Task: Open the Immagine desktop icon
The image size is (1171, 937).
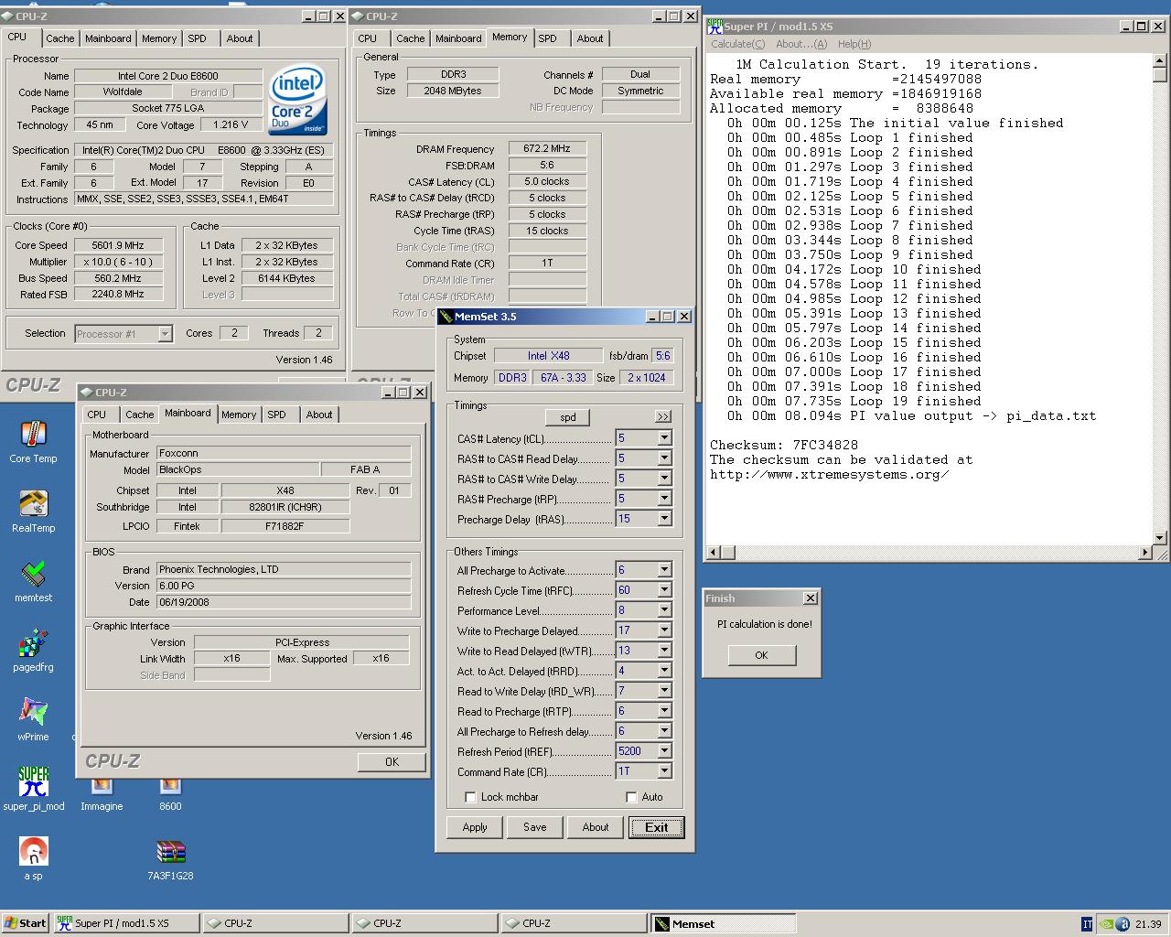Action: [x=102, y=786]
